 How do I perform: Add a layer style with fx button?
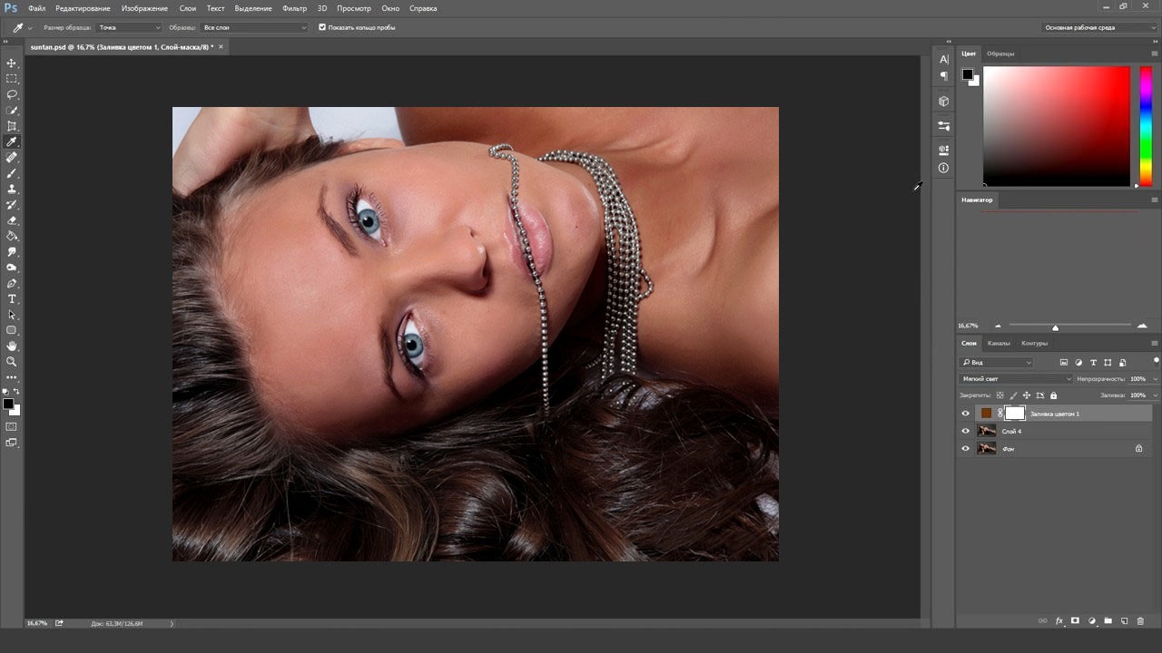pos(1059,621)
